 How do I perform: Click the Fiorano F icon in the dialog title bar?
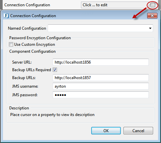(6, 15)
